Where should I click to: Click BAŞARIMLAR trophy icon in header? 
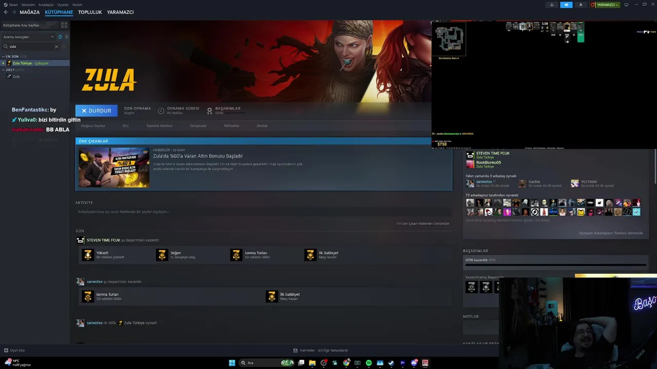209,111
